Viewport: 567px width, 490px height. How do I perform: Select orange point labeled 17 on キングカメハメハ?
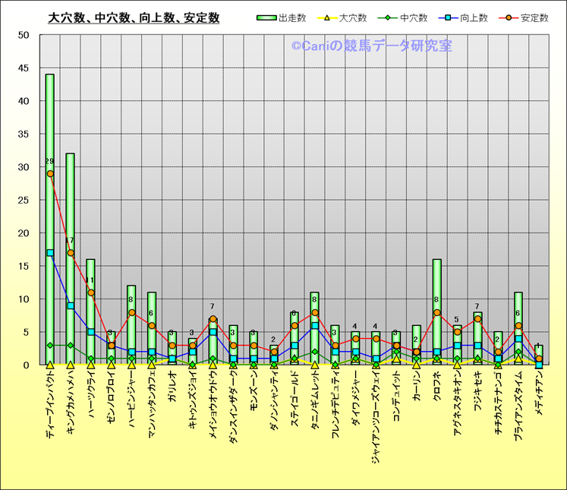point(71,253)
